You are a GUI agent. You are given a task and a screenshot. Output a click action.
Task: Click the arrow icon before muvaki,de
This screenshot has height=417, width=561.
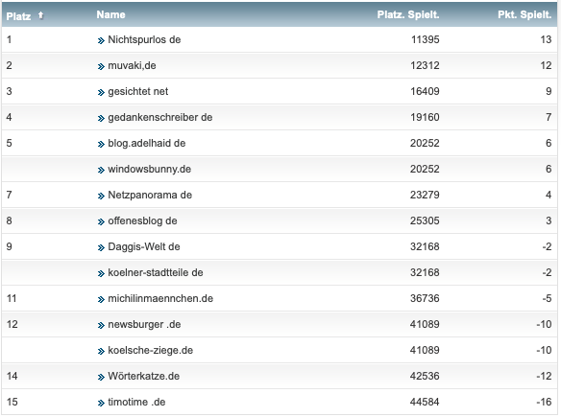click(101, 67)
